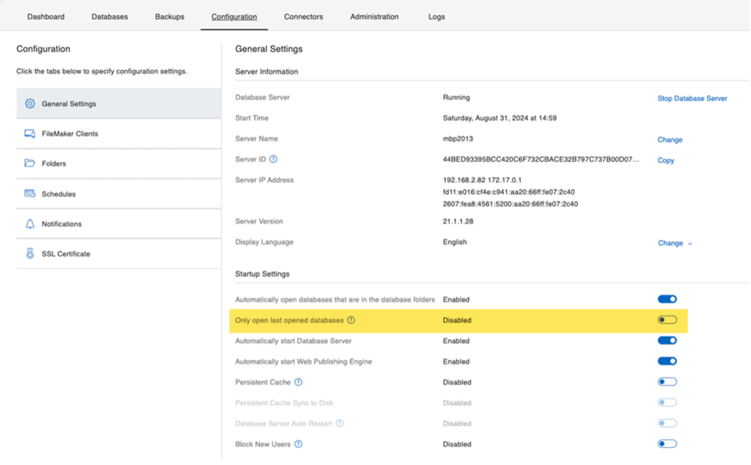Disable automatically open databases in database folders
The height and width of the screenshot is (465, 751).
667,299
